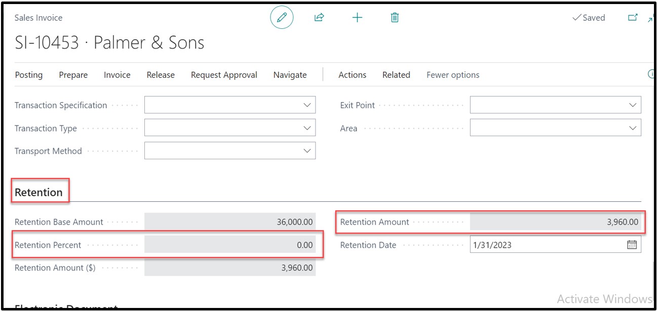Click the pencil edit icon

click(282, 18)
